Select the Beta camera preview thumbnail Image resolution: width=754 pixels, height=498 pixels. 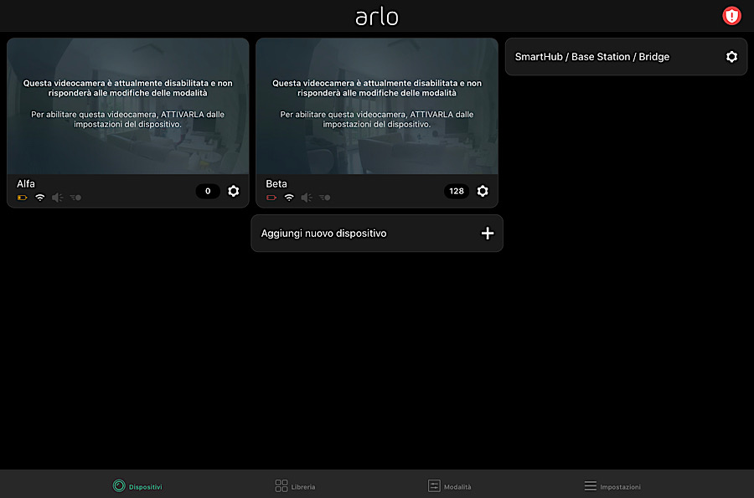coord(377,106)
